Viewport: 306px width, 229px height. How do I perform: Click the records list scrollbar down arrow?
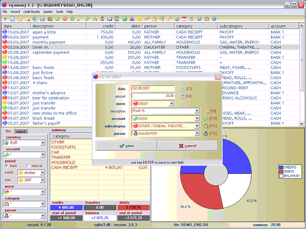point(302,123)
